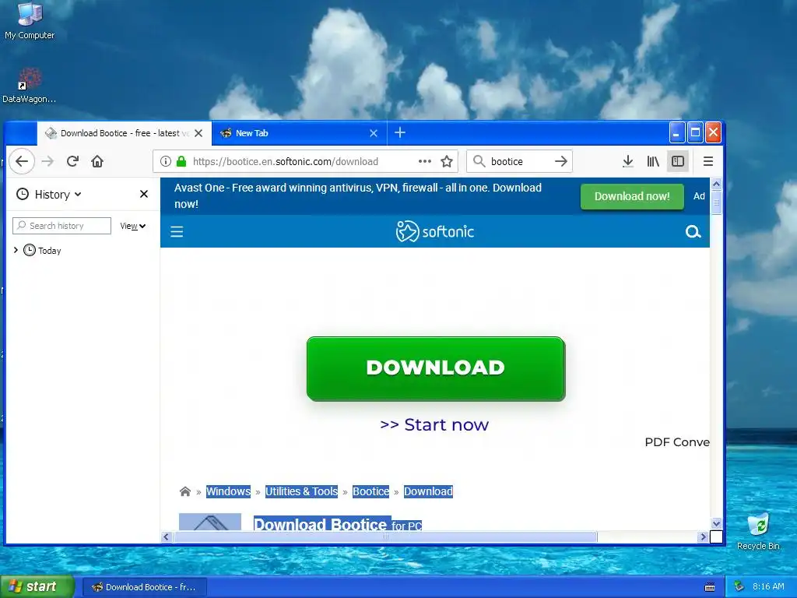Click the DataWagon desktop shortcut
797x598 pixels.
click(x=30, y=86)
